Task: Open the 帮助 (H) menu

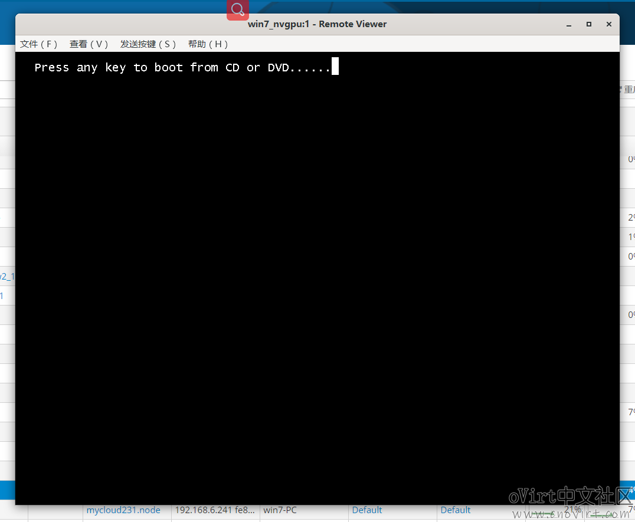Action: pyautogui.click(x=208, y=44)
